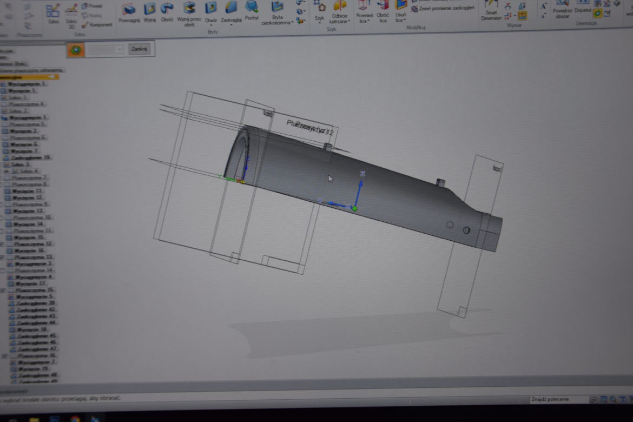Open the Bryła cienkościenna dropdown arrow
Image resolution: width=633 pixels, height=422 pixels.
click(292, 23)
